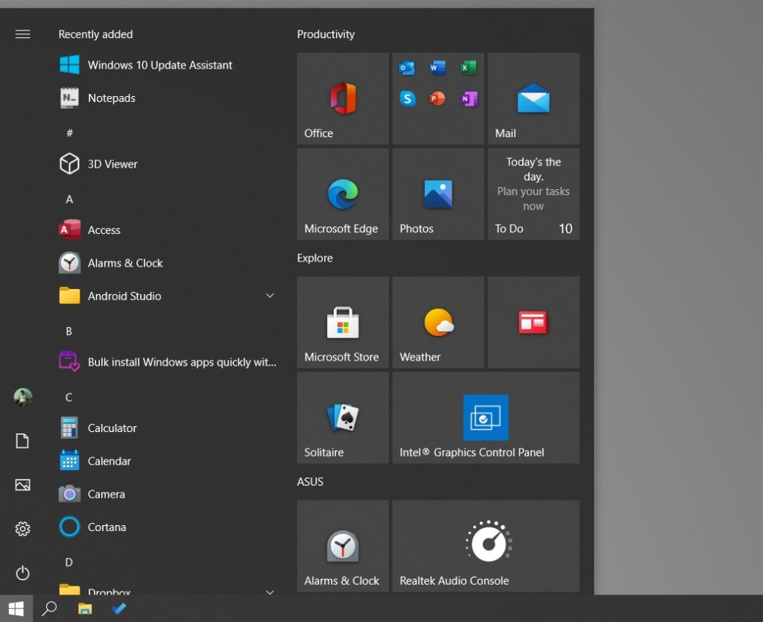Click the user account avatar
The image size is (763, 622).
[x=22, y=397]
